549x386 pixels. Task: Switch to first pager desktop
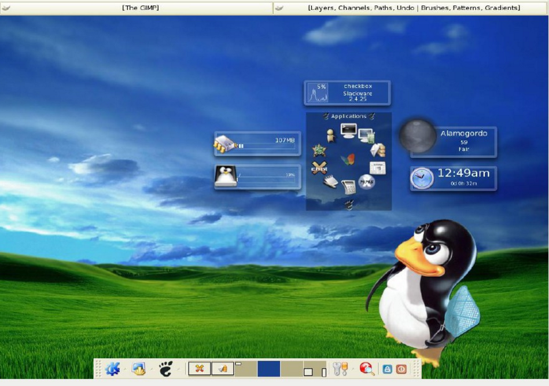click(245, 369)
